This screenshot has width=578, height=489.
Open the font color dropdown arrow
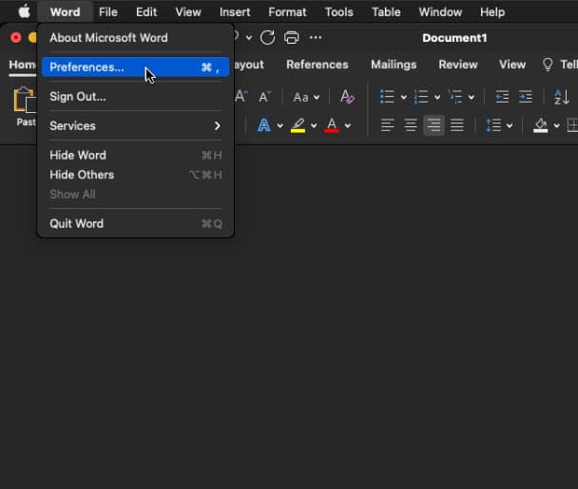click(x=348, y=126)
